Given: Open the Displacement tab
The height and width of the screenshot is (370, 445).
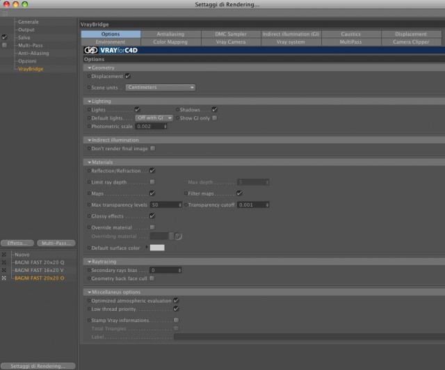Looking at the screenshot, I should [411, 34].
